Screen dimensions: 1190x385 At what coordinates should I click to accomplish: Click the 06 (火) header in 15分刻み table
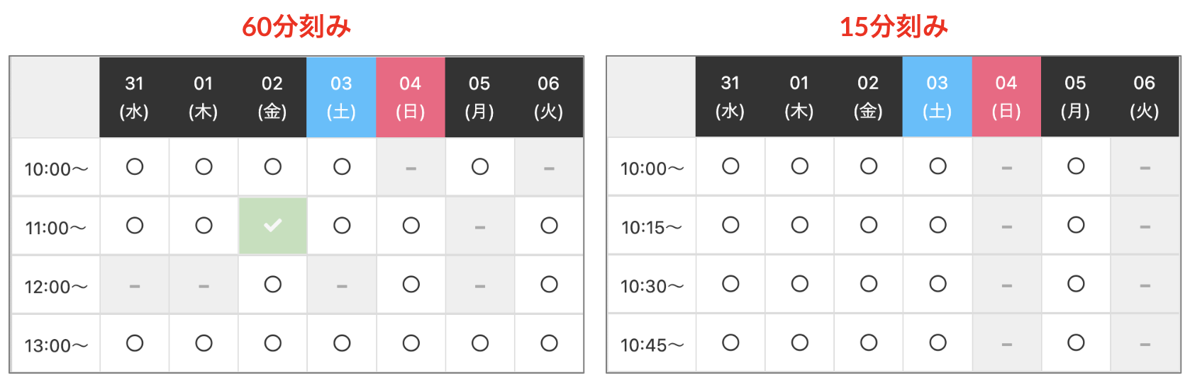click(1144, 96)
